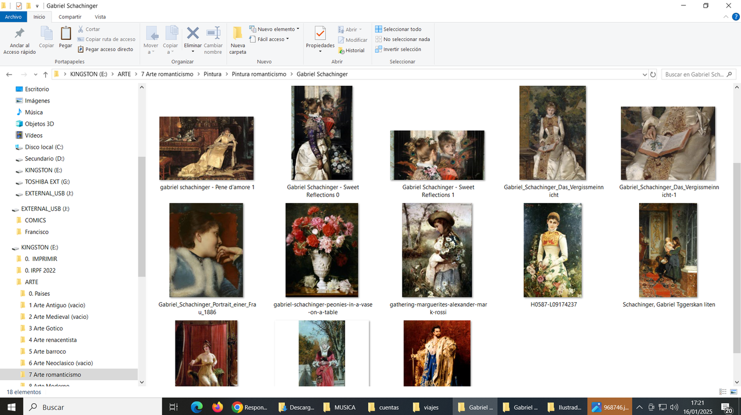The height and width of the screenshot is (415, 741).
Task: Select the H0587-L09174237 image thumbnail
Action: coord(553,250)
